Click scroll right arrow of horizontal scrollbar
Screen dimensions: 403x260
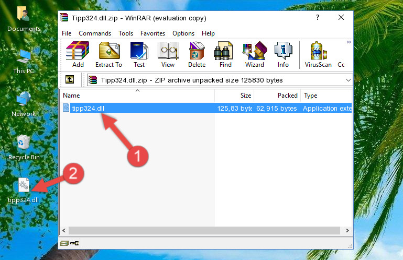tap(347, 230)
